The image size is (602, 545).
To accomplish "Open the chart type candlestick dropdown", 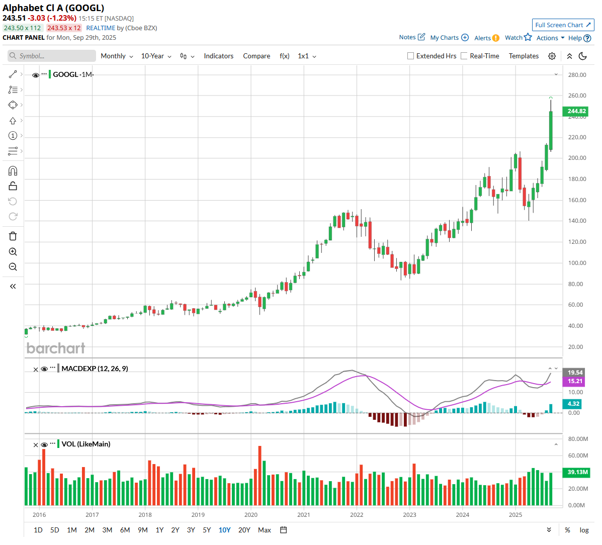I will [187, 56].
